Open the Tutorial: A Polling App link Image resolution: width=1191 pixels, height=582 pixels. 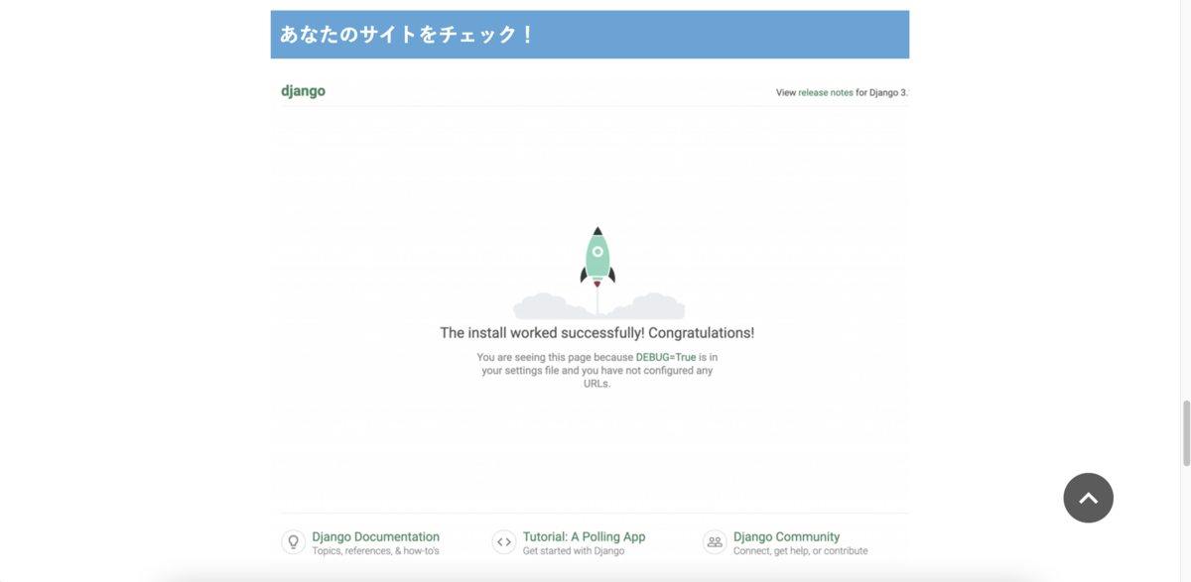583,535
